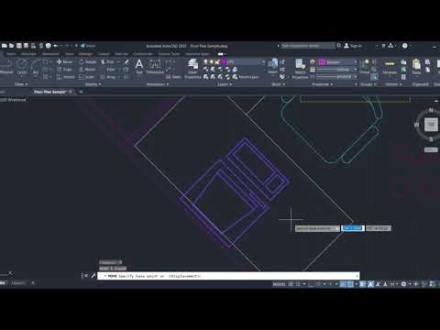
Task: Open the Text tool with the large A
Action: point(139,66)
